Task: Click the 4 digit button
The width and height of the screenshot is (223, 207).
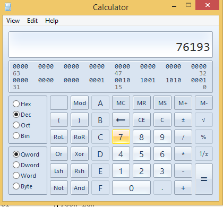Action: [121, 154]
